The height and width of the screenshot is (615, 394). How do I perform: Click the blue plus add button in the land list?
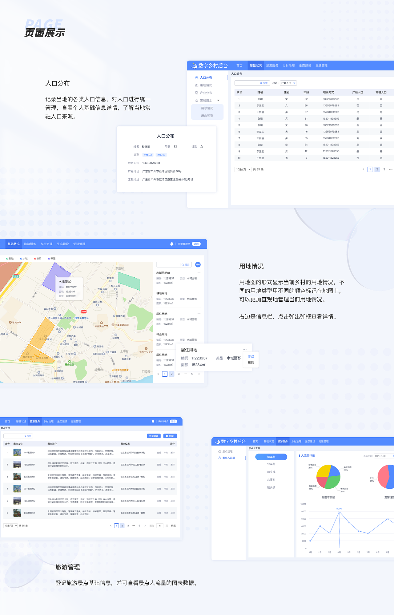coord(198,265)
